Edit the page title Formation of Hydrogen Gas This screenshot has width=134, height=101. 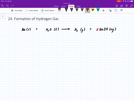click(x=33, y=19)
